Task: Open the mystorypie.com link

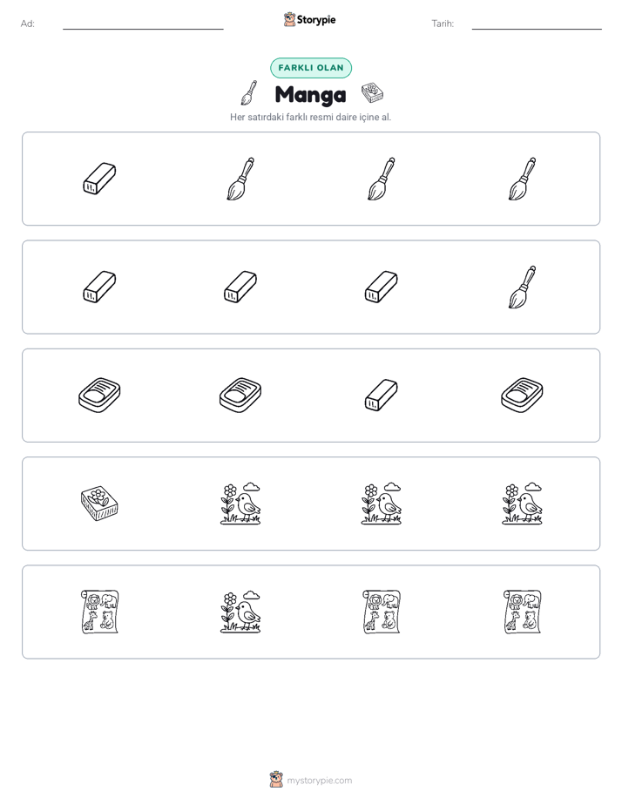Action: [x=319, y=781]
